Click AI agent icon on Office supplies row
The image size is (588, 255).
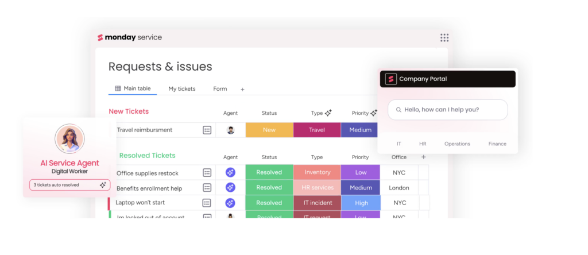pos(230,172)
